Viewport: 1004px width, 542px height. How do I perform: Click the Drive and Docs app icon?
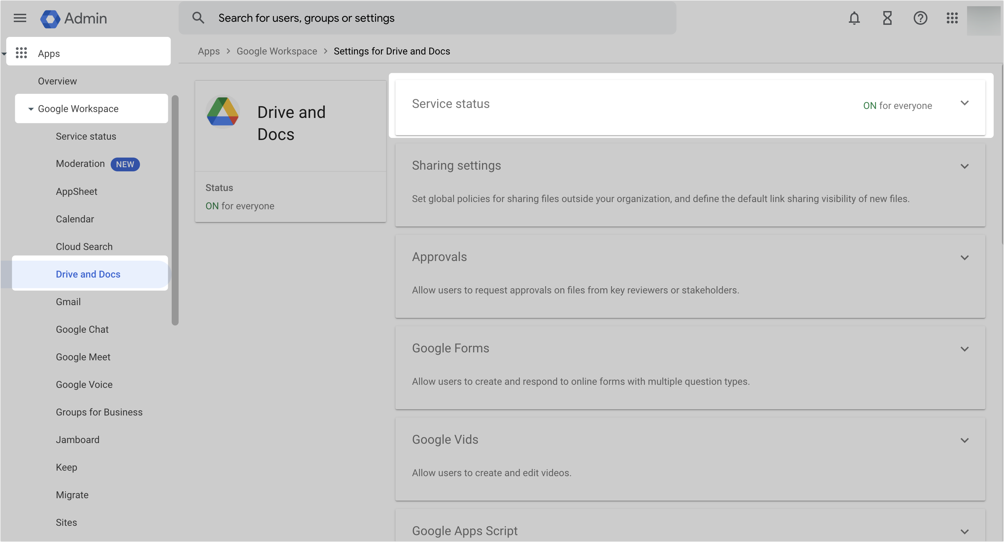pyautogui.click(x=222, y=112)
